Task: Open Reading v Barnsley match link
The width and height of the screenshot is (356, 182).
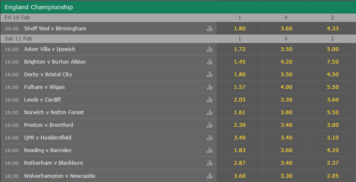Action: click(48, 150)
